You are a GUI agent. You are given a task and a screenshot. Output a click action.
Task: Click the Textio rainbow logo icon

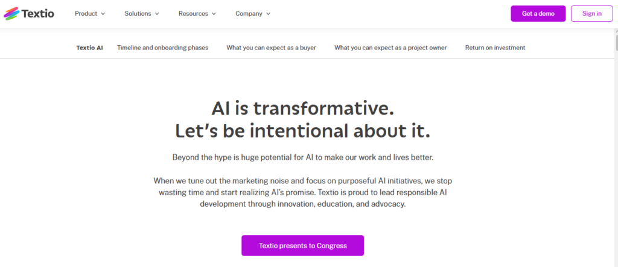11,13
